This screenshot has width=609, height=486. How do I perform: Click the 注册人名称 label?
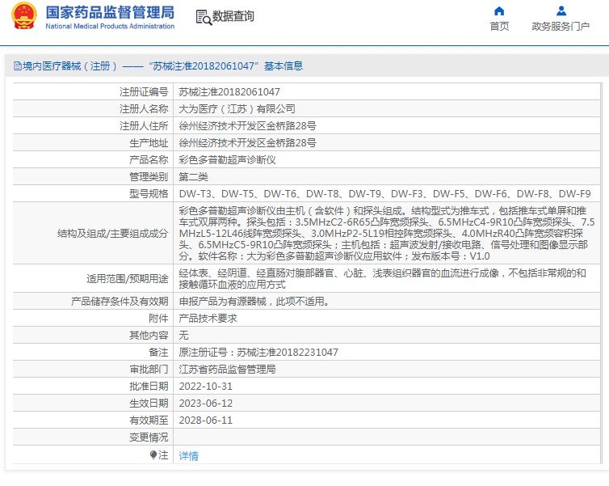144,109
